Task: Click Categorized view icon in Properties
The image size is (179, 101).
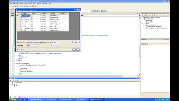Action: point(142,44)
